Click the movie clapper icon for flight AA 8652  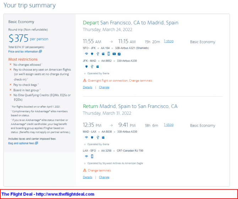[98, 66]
